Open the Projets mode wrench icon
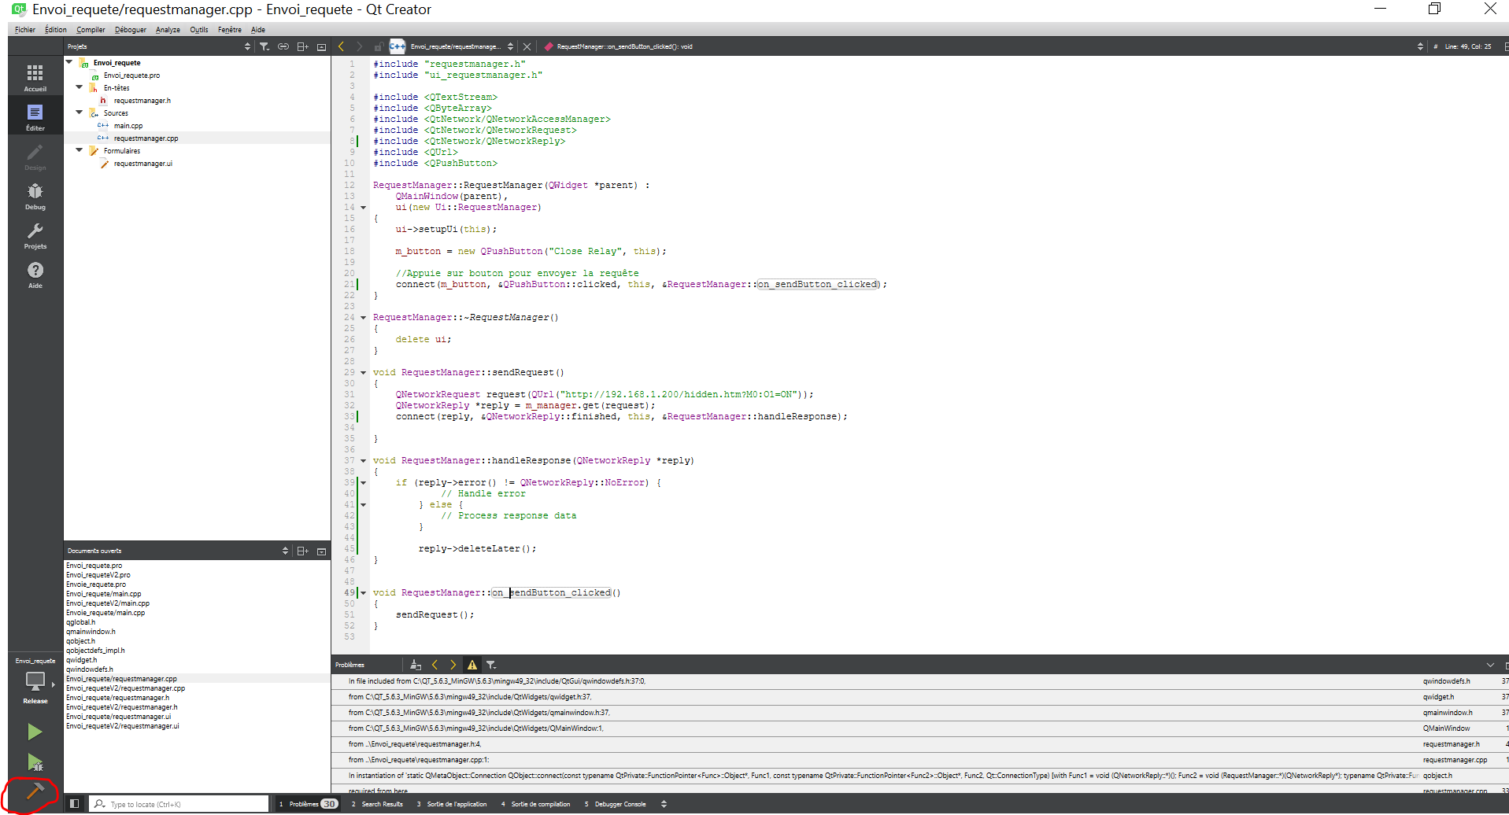 35,235
